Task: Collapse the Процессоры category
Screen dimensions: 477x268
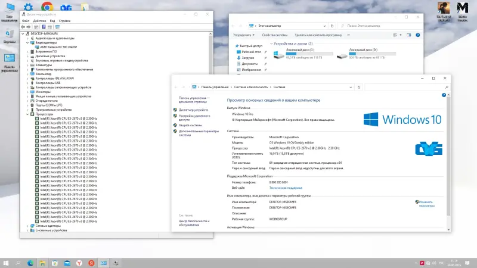Action: point(27,114)
